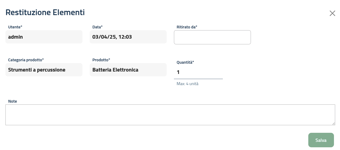Click the Quantità field showing 1
This screenshot has height=150, width=340.
pyautogui.click(x=198, y=72)
